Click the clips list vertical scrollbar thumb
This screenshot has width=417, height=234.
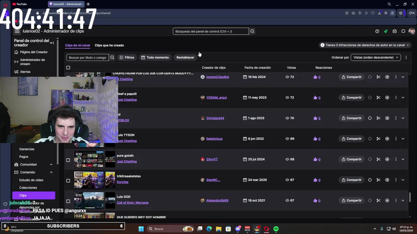[410, 197]
